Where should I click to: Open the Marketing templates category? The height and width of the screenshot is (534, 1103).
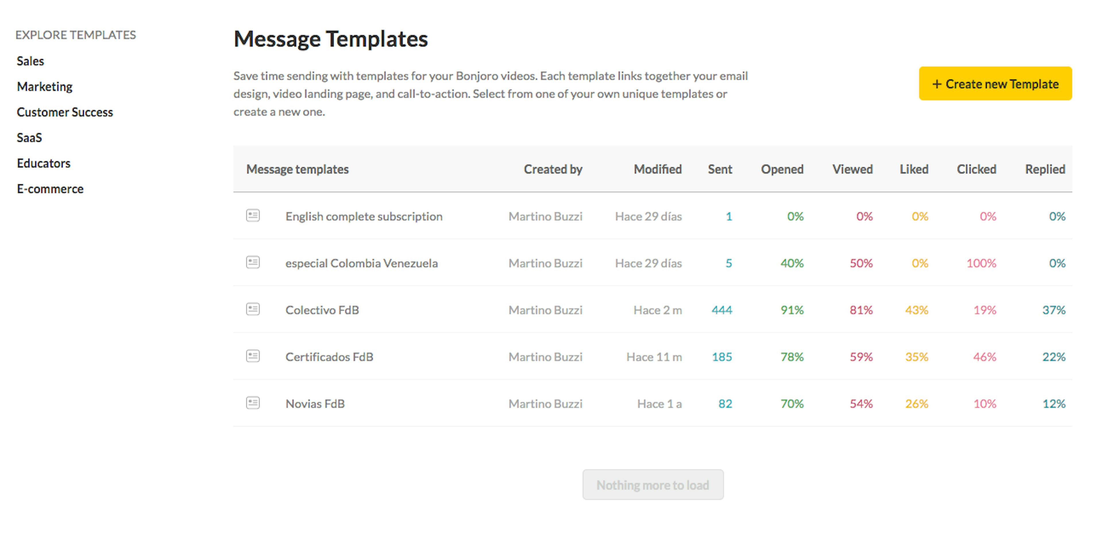pyautogui.click(x=45, y=86)
